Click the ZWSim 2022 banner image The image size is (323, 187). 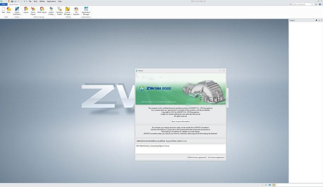(x=180, y=89)
